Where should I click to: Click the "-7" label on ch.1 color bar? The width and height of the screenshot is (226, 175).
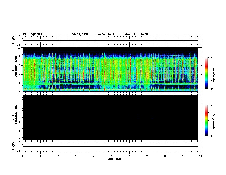click(211, 65)
